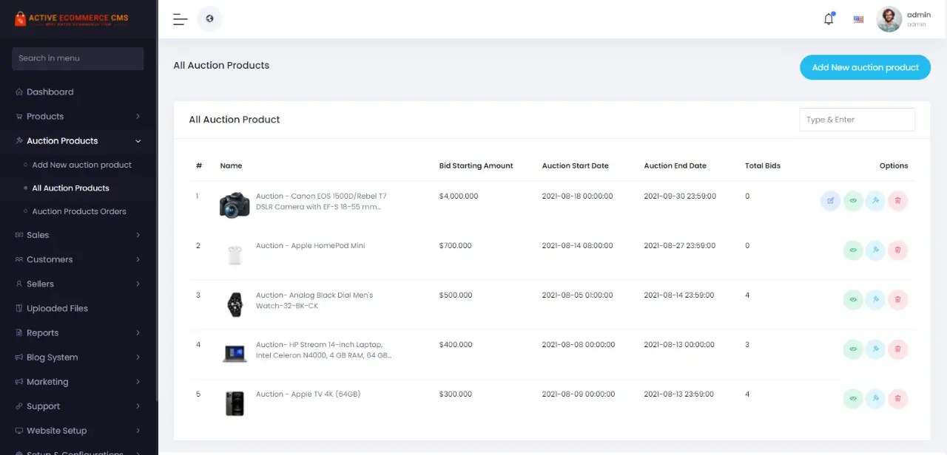Open bids gavel icon for HP Stream Laptop

(x=875, y=349)
